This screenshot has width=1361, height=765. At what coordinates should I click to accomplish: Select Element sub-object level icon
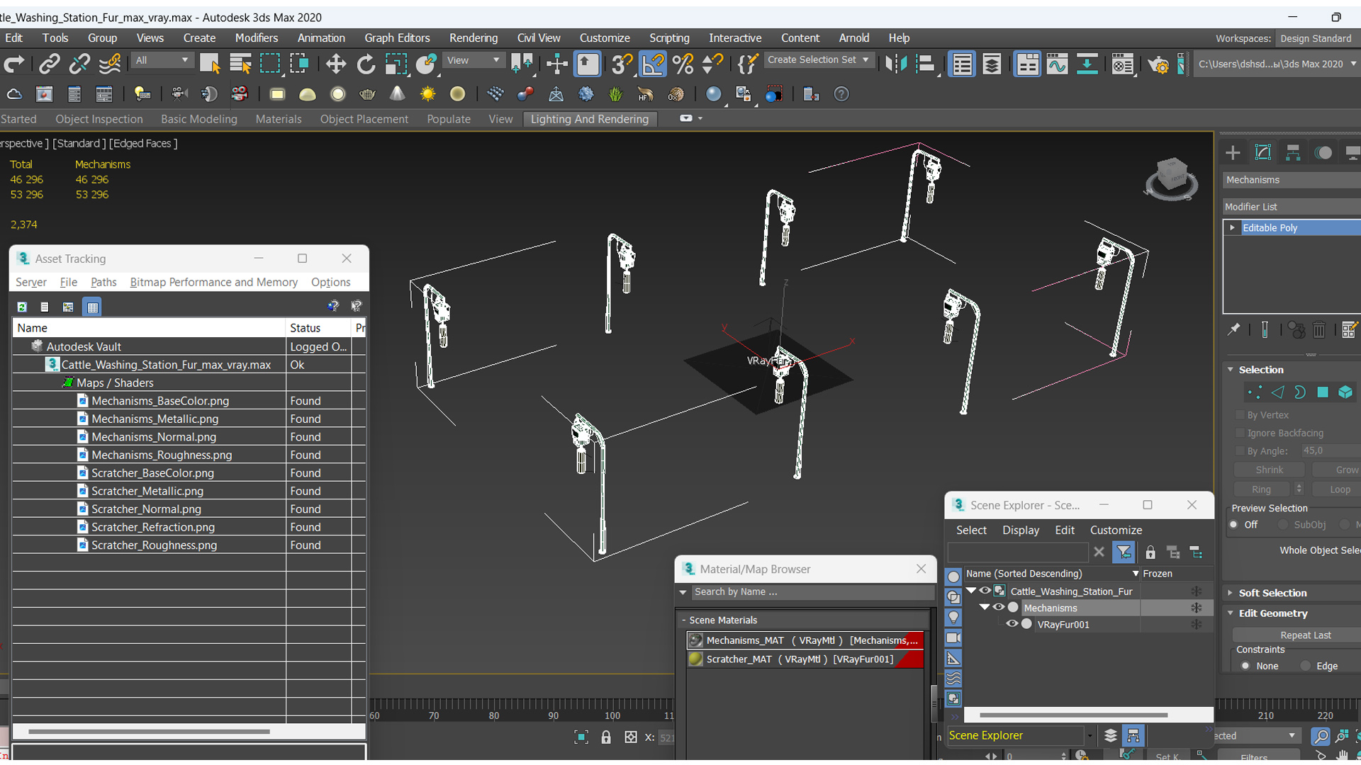[1345, 392]
